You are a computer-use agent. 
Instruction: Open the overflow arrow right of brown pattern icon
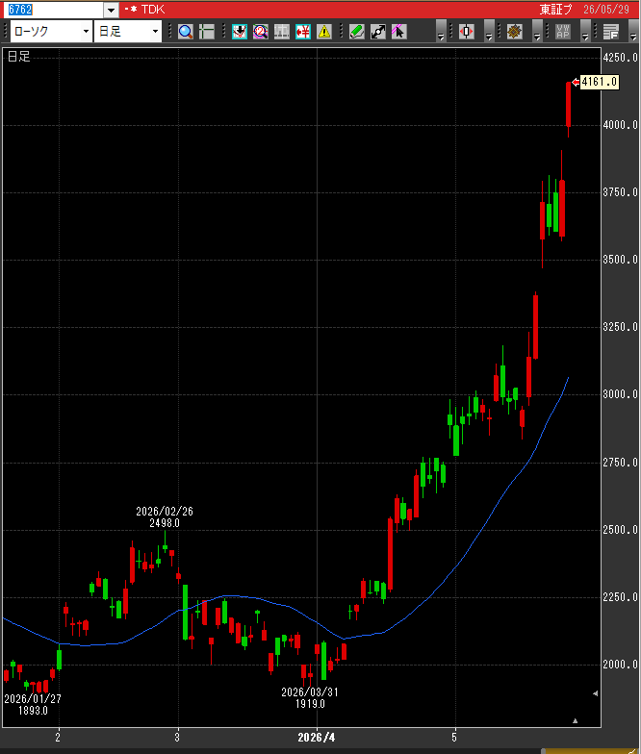[537, 32]
